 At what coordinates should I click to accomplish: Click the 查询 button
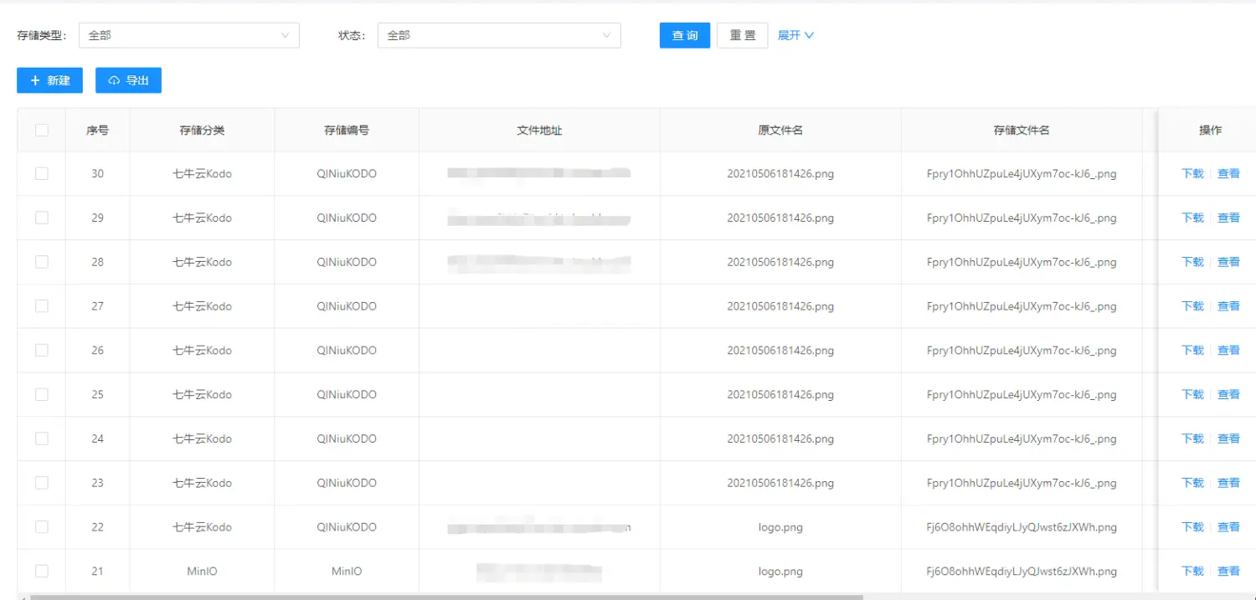685,35
